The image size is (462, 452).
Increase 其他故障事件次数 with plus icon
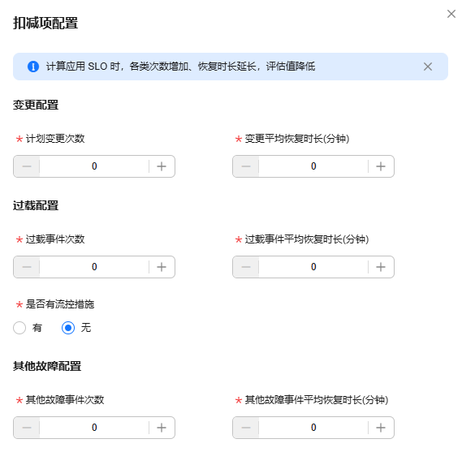[x=162, y=428]
